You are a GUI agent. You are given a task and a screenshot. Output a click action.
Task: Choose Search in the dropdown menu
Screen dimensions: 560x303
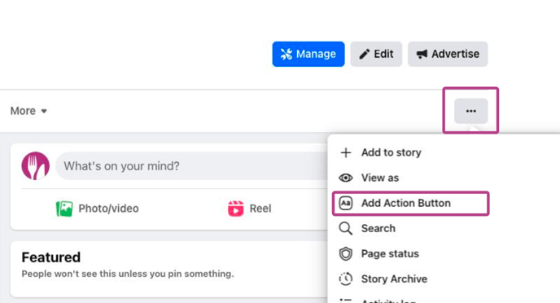(443, 228)
